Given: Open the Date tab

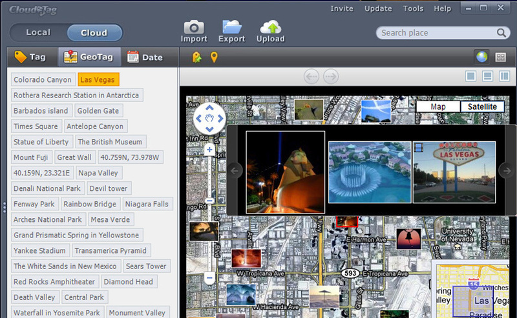Looking at the screenshot, I should [150, 57].
